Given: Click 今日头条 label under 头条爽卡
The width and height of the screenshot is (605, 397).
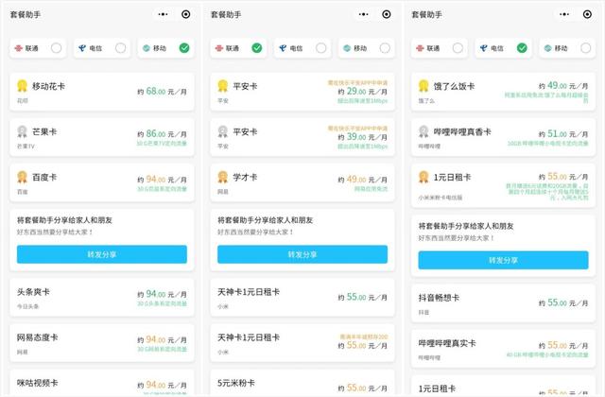Looking at the screenshot, I should point(27,306).
